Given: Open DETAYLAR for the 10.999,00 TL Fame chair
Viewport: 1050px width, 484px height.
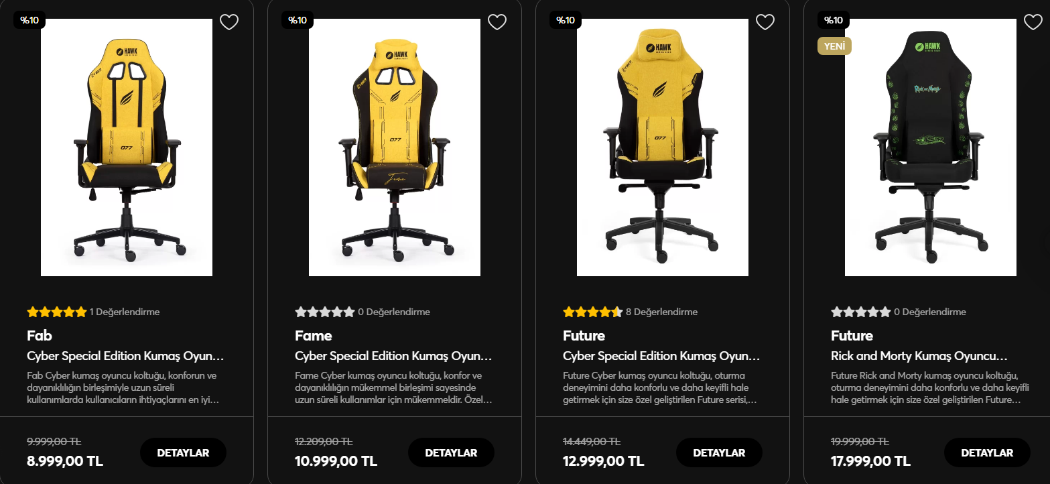Looking at the screenshot, I should pyautogui.click(x=451, y=452).
